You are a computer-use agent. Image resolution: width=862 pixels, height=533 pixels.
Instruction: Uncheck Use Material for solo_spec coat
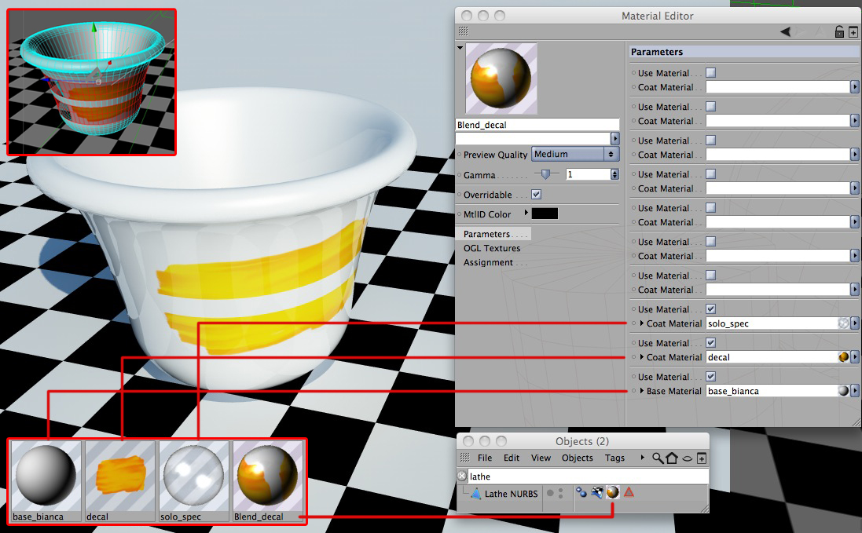point(711,309)
